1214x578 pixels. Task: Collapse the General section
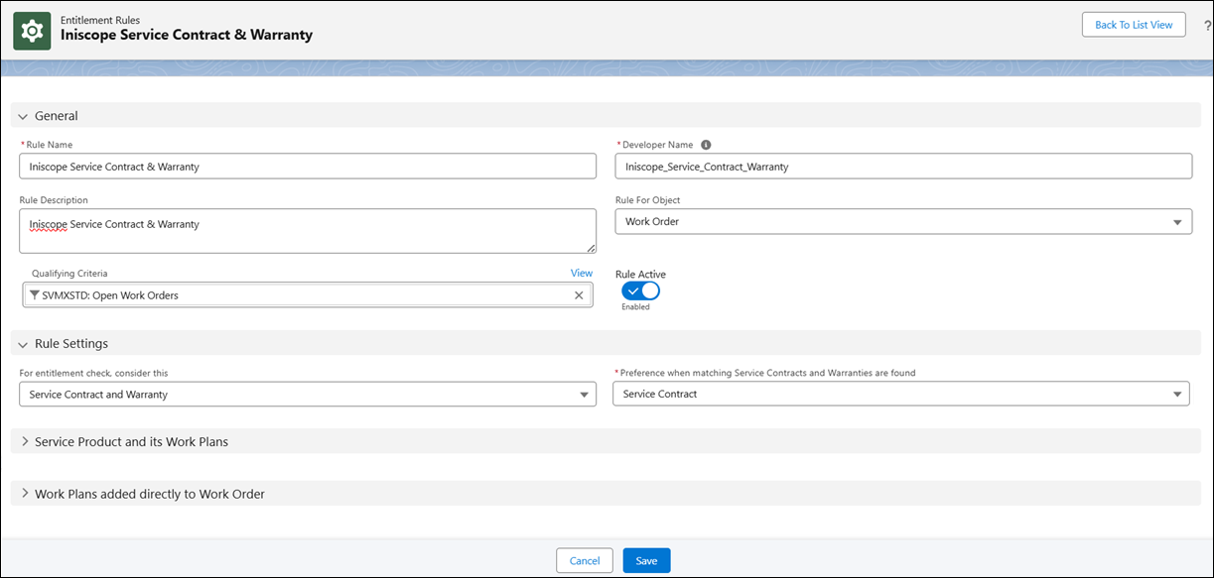24,116
